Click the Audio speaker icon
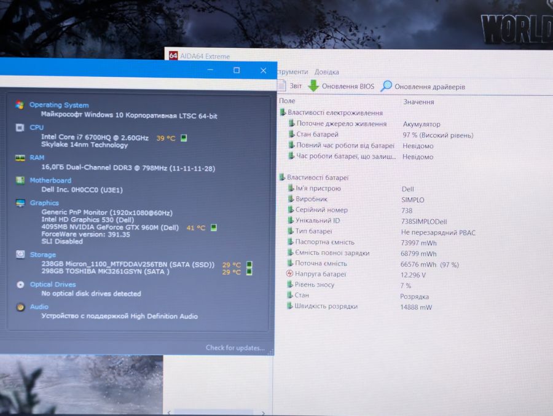This screenshot has width=553, height=416. tap(20, 307)
